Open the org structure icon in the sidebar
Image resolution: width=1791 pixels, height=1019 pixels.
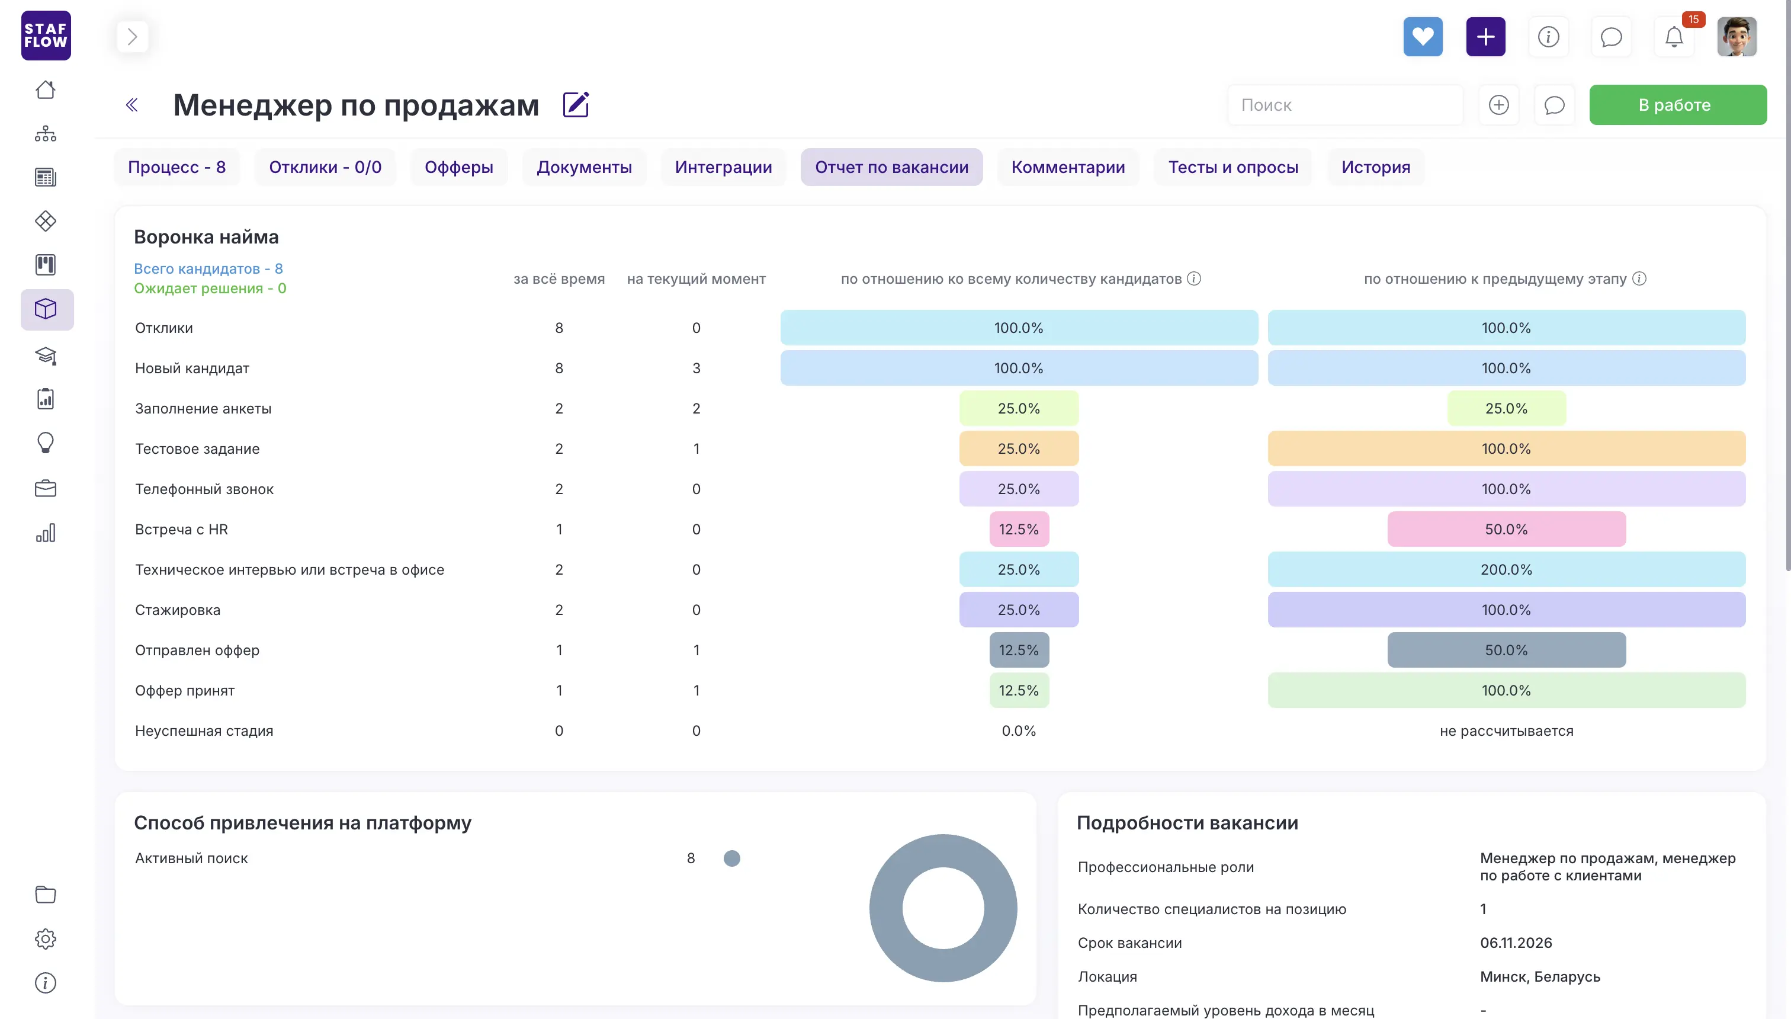[46, 134]
